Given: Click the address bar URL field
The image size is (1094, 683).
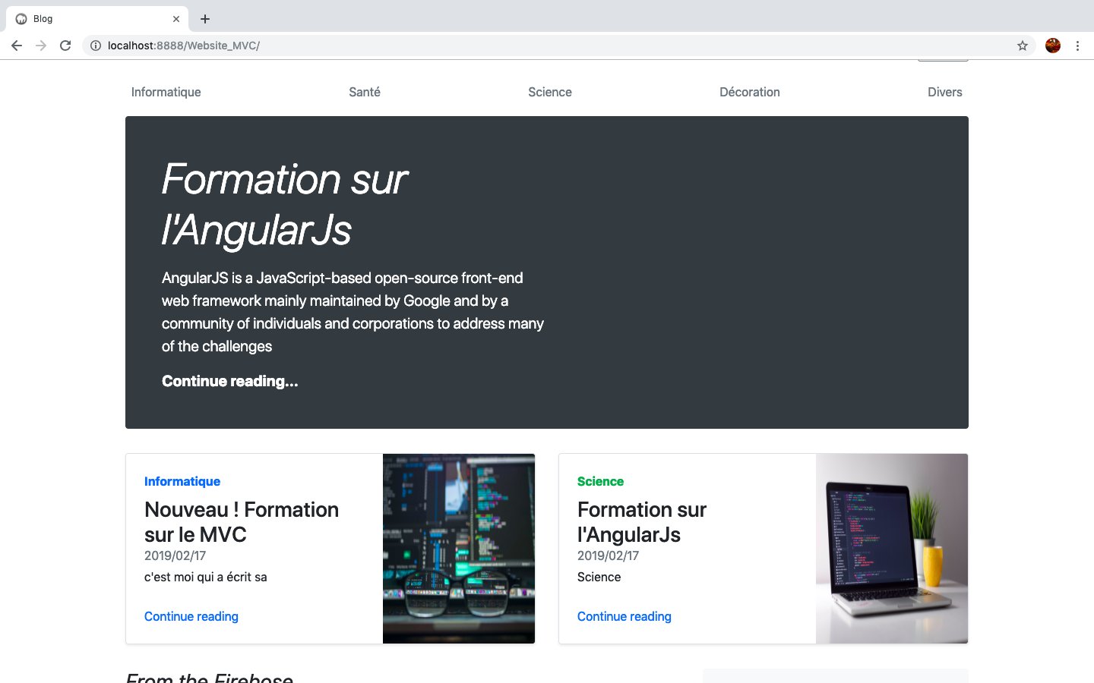Looking at the screenshot, I should [559, 46].
